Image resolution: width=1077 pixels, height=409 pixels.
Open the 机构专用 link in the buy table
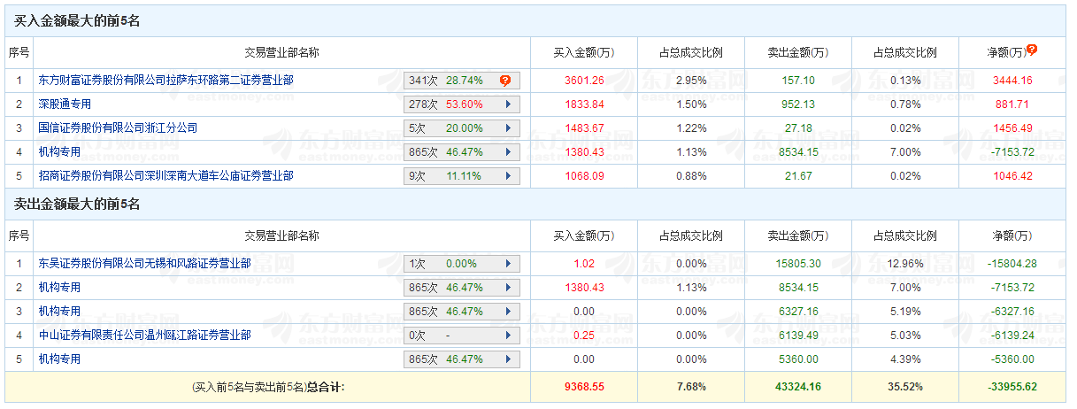[59, 152]
